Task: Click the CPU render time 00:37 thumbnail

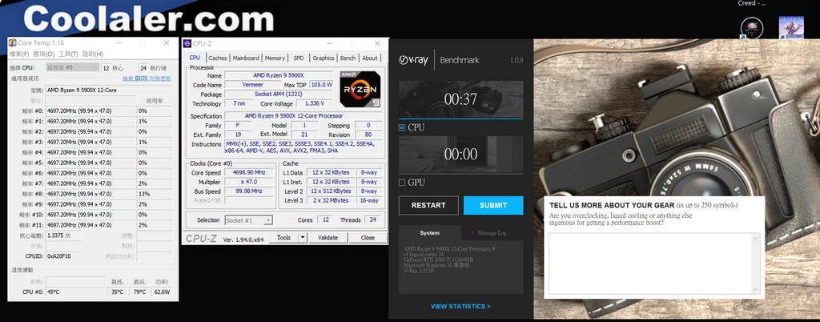Action: tap(460, 99)
